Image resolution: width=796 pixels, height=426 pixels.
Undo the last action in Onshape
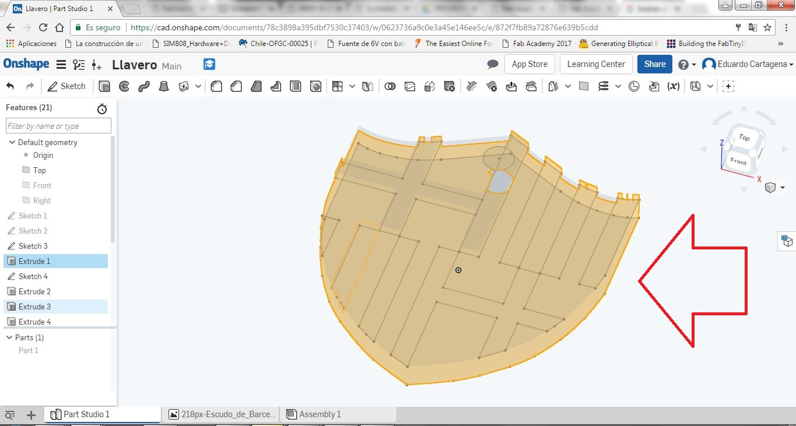[10, 86]
